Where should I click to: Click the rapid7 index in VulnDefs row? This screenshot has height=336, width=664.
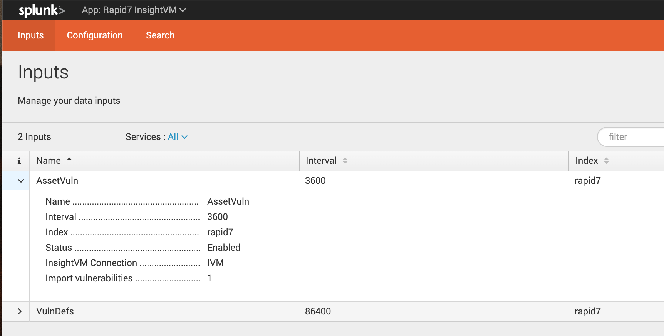point(588,311)
